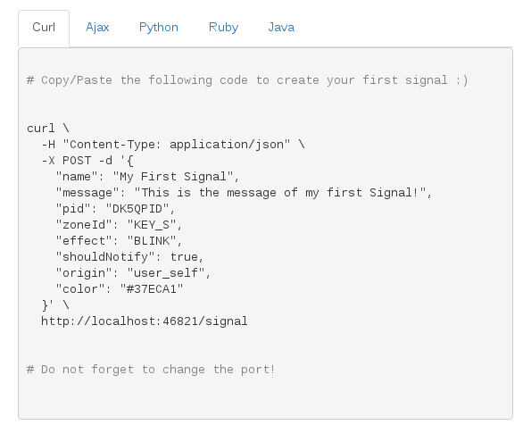The image size is (531, 442).
Task: Click the "color" #37ECA1 value
Action: [152, 289]
